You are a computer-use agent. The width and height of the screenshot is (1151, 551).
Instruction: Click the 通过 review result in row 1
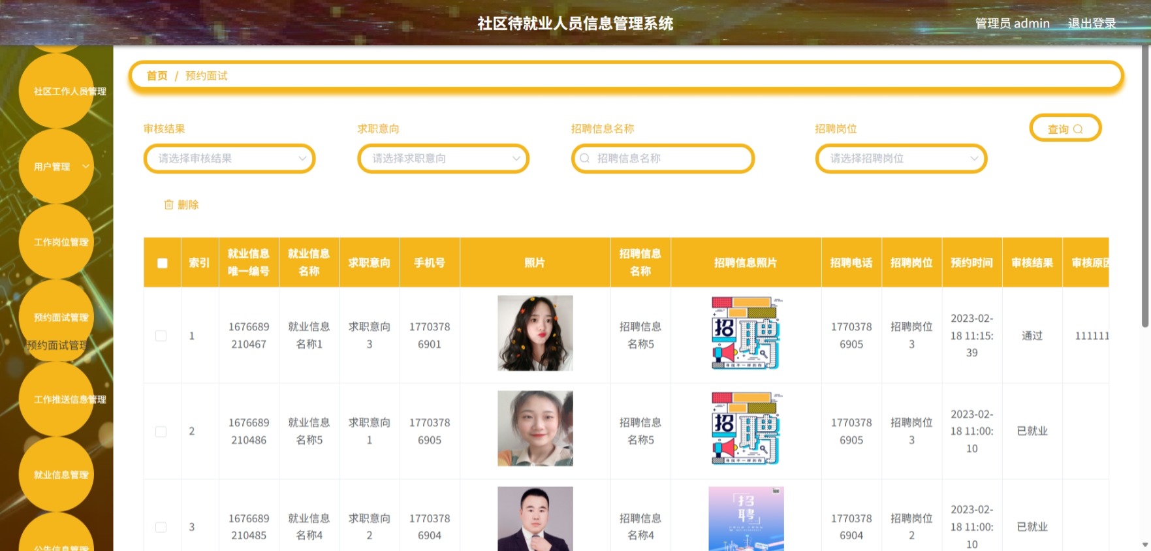tap(1032, 336)
